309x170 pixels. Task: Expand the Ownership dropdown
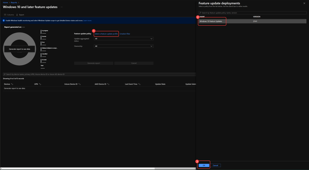tap(124, 46)
